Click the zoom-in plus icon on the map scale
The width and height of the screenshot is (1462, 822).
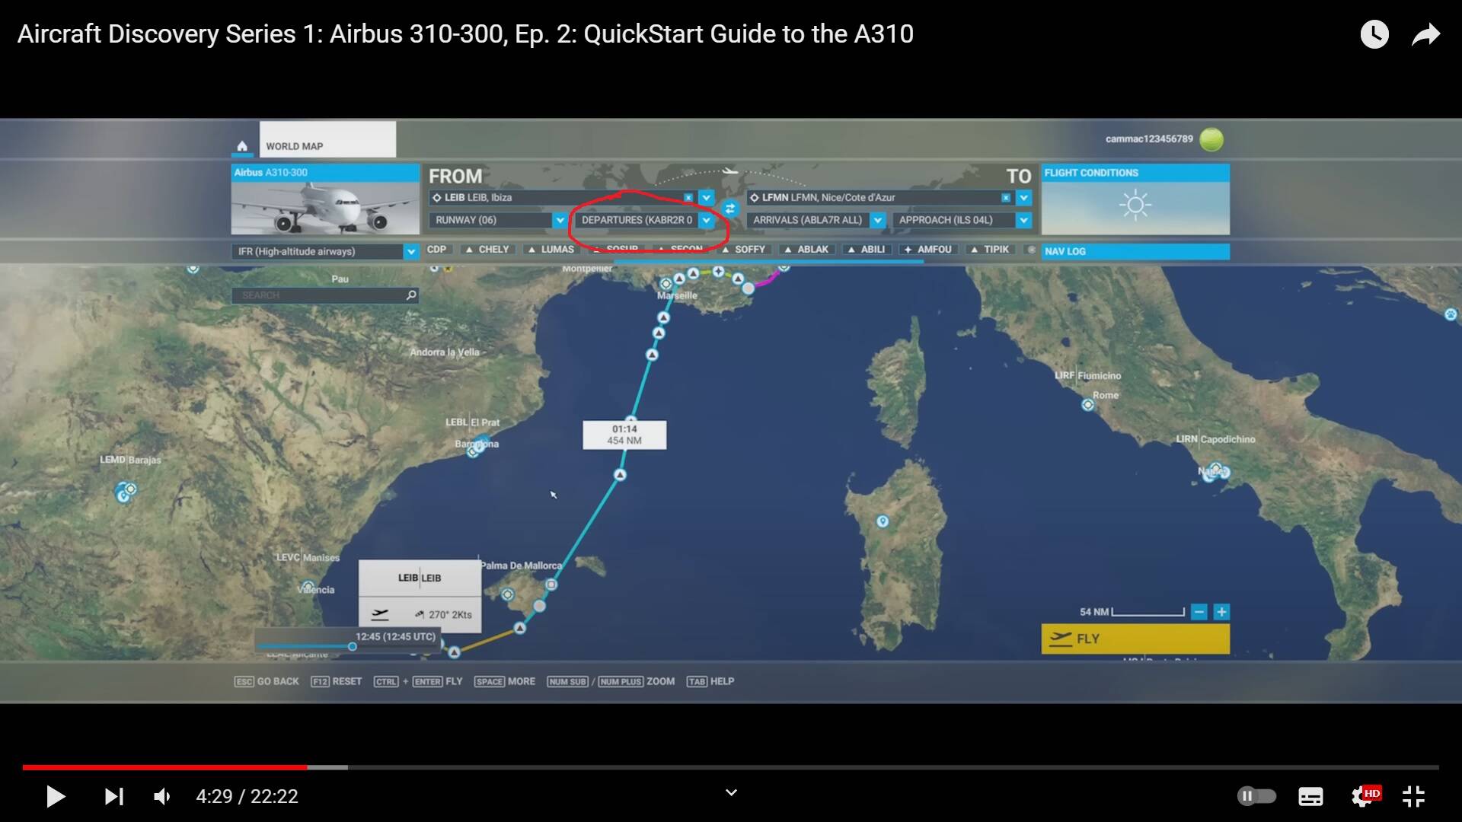[1221, 612]
